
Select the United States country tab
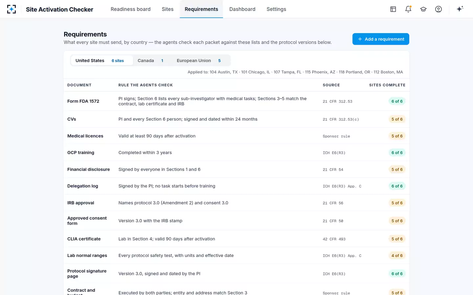102,61
